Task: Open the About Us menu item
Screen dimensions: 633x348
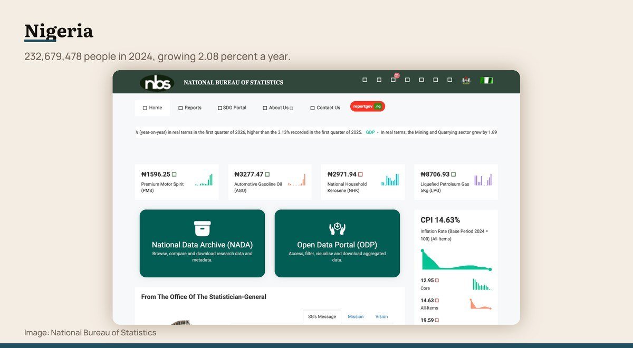Action: pos(278,108)
